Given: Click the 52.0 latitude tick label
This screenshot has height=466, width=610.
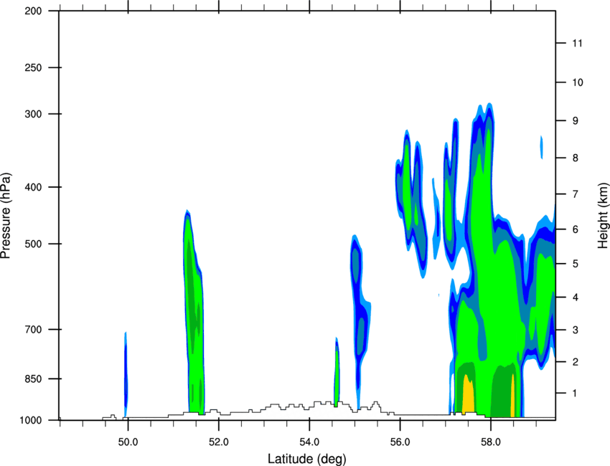Looking at the screenshot, I should (x=219, y=442).
